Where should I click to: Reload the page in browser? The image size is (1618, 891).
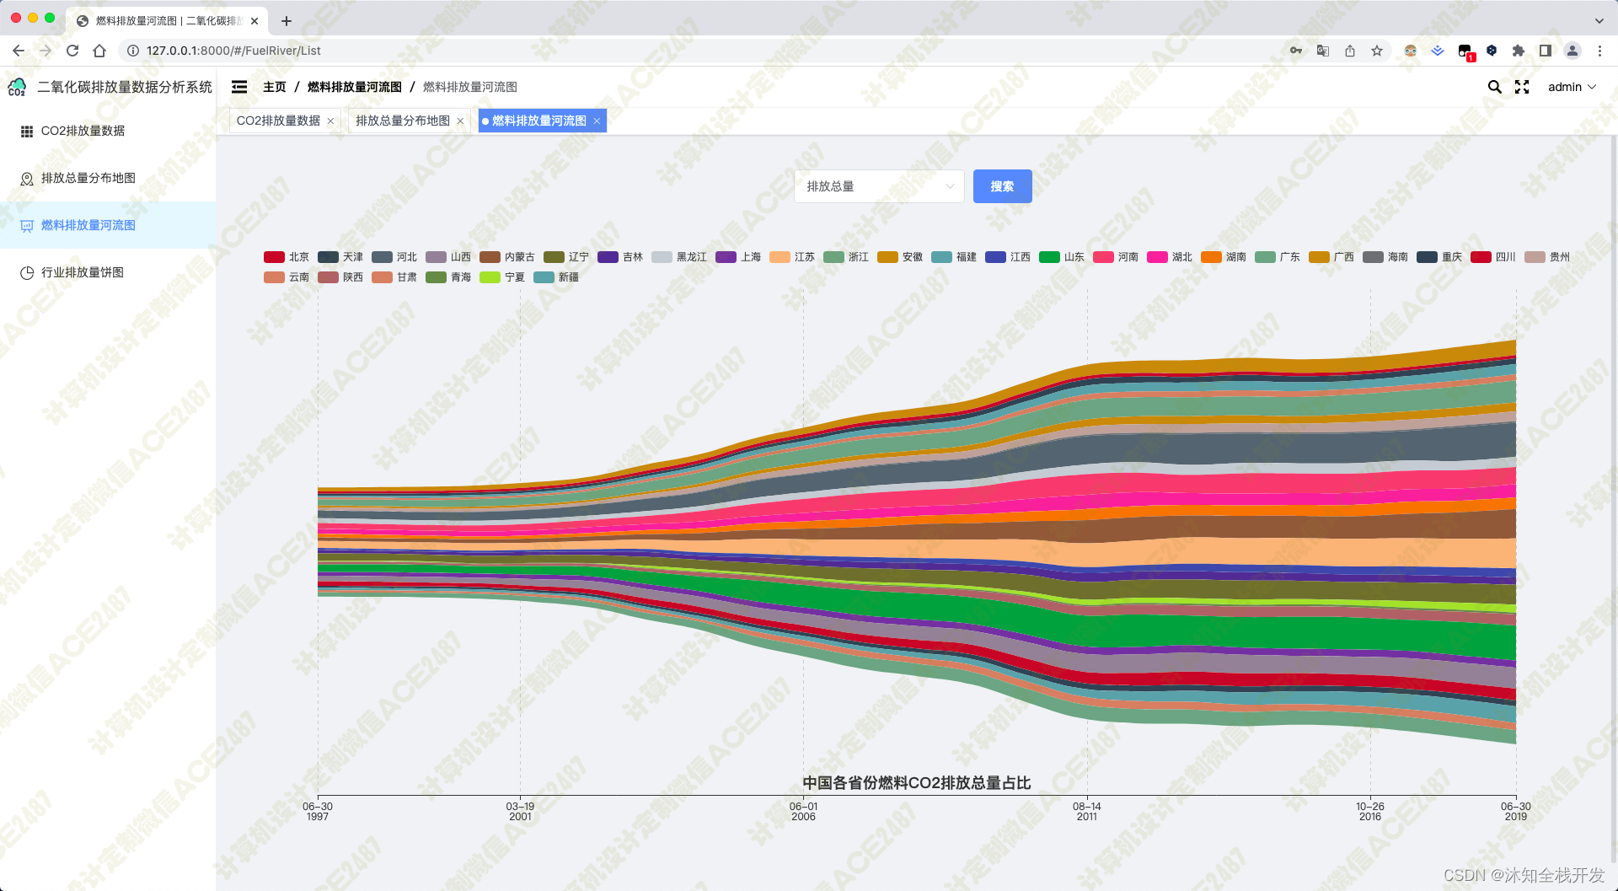point(72,51)
